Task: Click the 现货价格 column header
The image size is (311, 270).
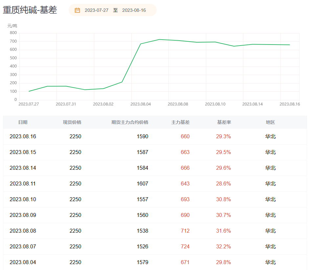Action: pos(72,122)
